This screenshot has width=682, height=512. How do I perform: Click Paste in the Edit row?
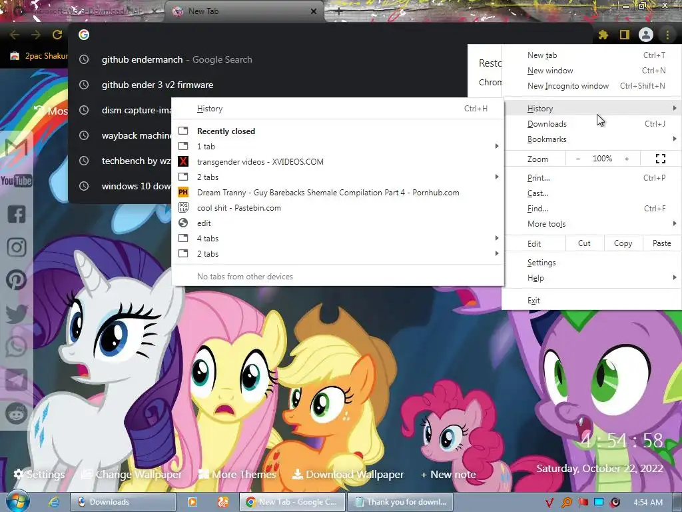[661, 243]
